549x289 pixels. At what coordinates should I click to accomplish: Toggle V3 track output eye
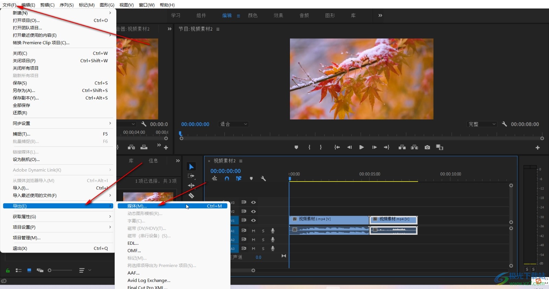pyautogui.click(x=254, y=202)
